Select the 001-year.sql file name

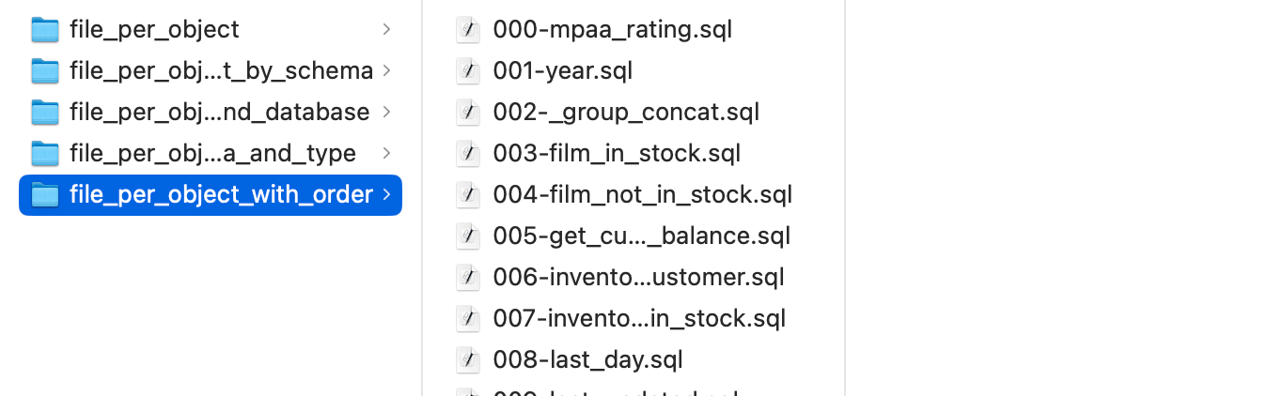click(562, 71)
